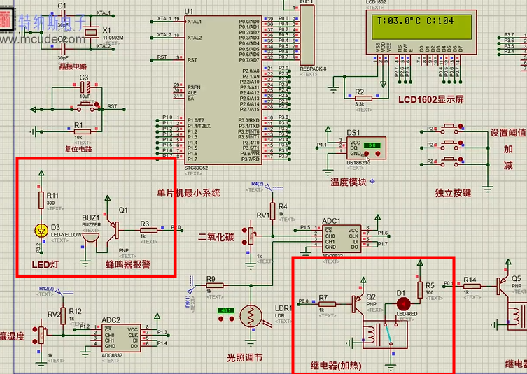Click the 继电器(加热) label
Viewport: 527px width, 374px height.
336,366
